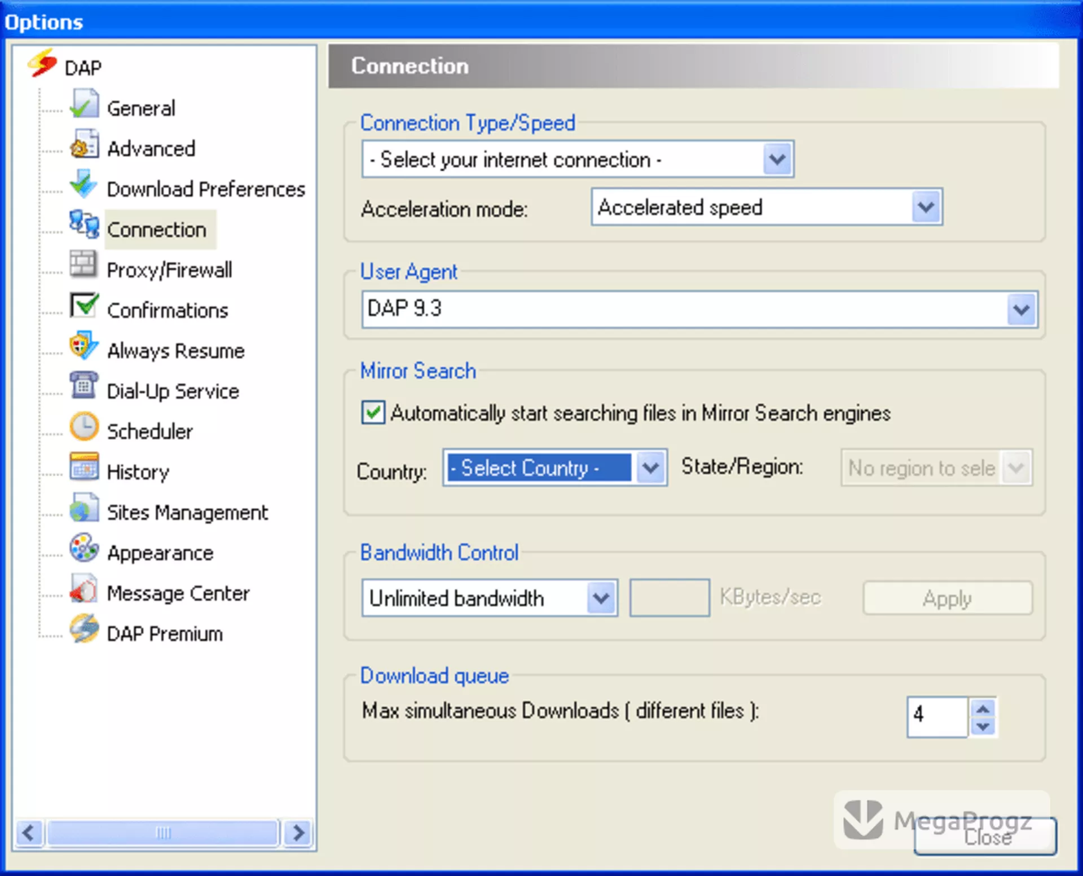Click the tree panel scroll right arrow
Image resolution: width=1083 pixels, height=876 pixels.
[x=298, y=833]
